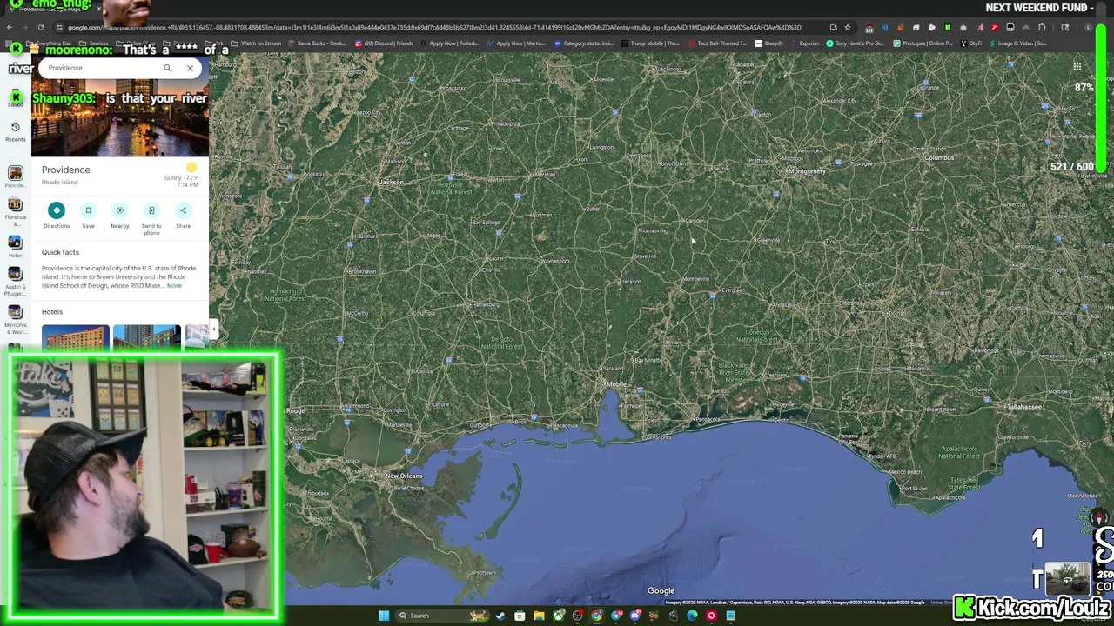This screenshot has height=626, width=1114.
Task: Go forward in browser history
Action: tap(24, 27)
